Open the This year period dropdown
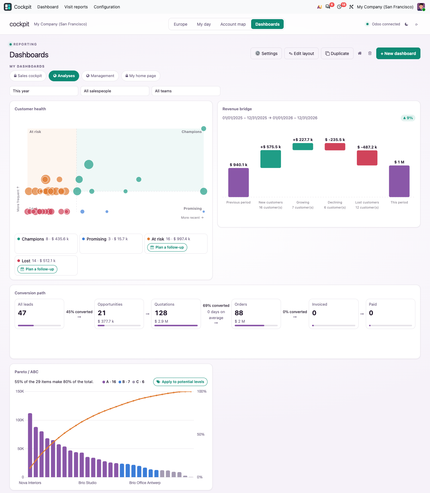The image size is (430, 493). 44,91
